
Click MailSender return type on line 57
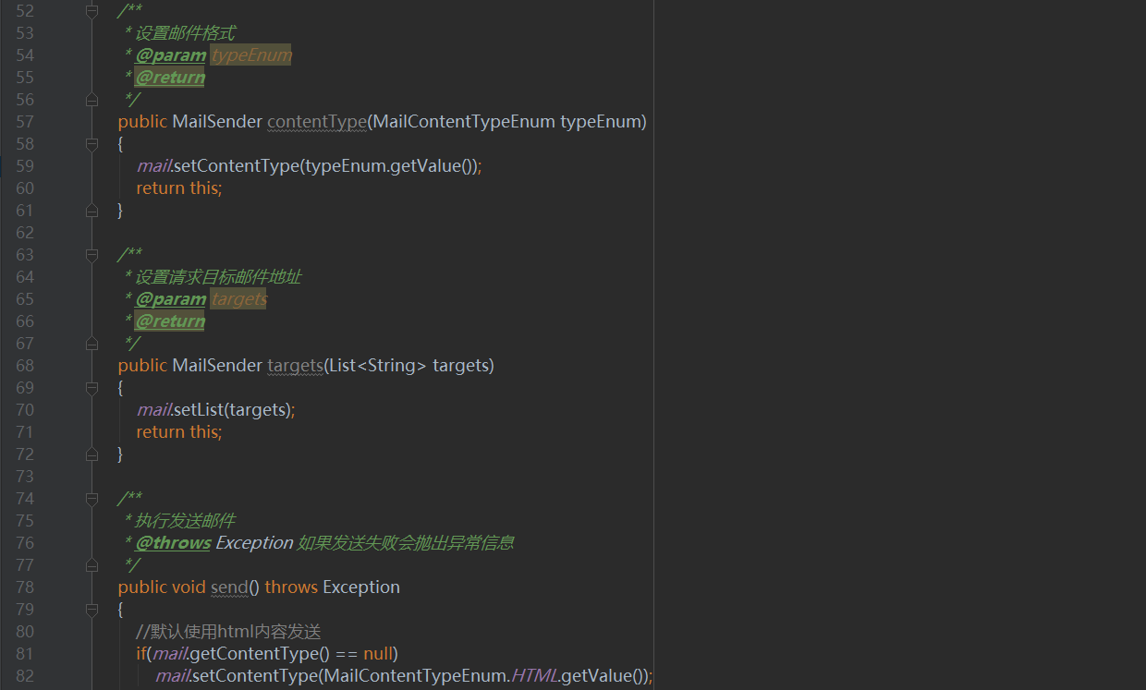coord(217,122)
